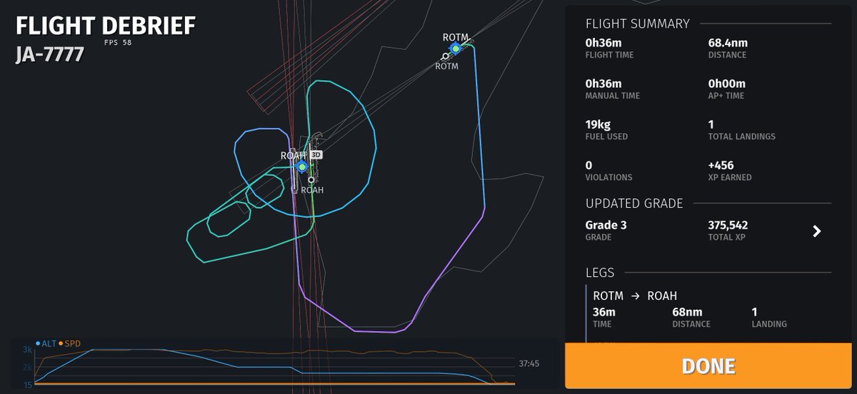Click the FLIGHT SUMMARY heading
The width and height of the screenshot is (857, 394).
[x=638, y=24]
